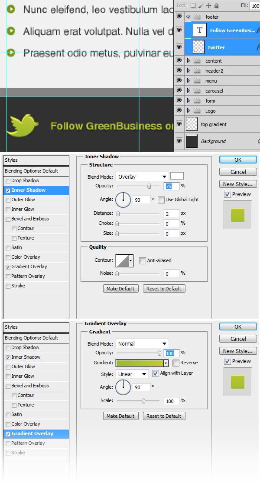Hide the top gradient layer
Screen dimensions: 260x503
pyautogui.click(x=179, y=123)
